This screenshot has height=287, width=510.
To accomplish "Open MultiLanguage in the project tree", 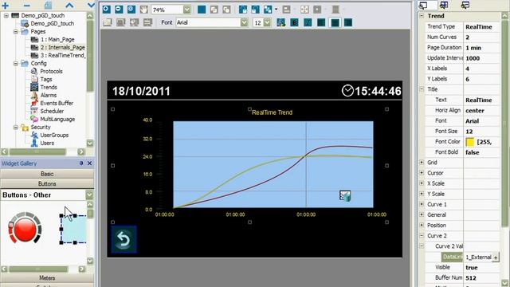I will [x=57, y=119].
